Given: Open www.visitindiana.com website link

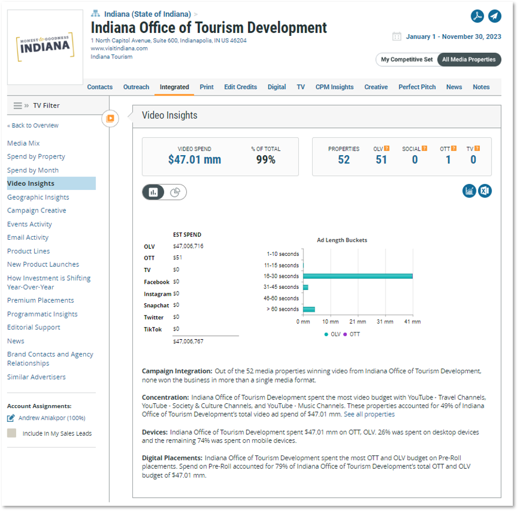Looking at the screenshot, I should point(119,48).
